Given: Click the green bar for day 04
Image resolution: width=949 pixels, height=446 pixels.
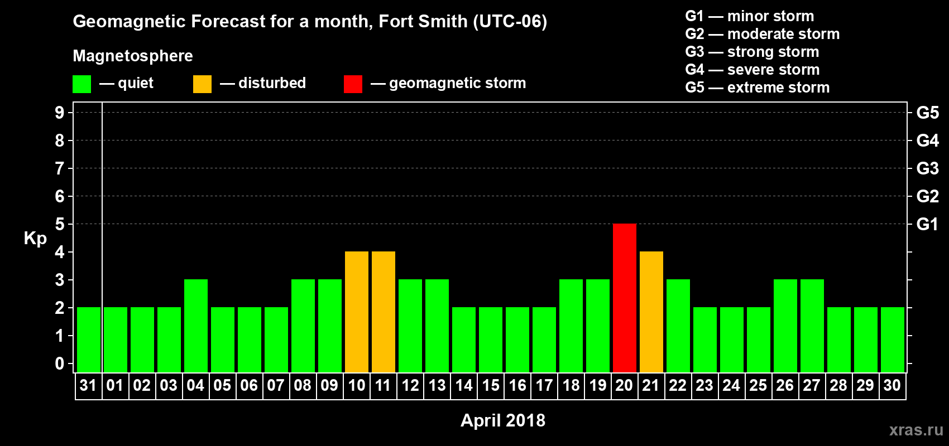Looking at the screenshot, I should pyautogui.click(x=196, y=326).
